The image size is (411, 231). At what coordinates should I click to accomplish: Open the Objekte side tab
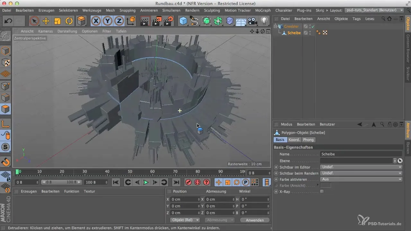(x=408, y=23)
